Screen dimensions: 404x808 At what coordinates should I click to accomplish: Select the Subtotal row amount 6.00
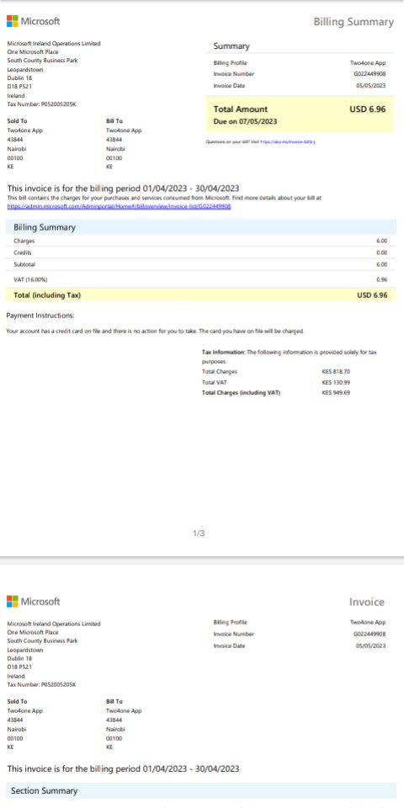pos(381,264)
